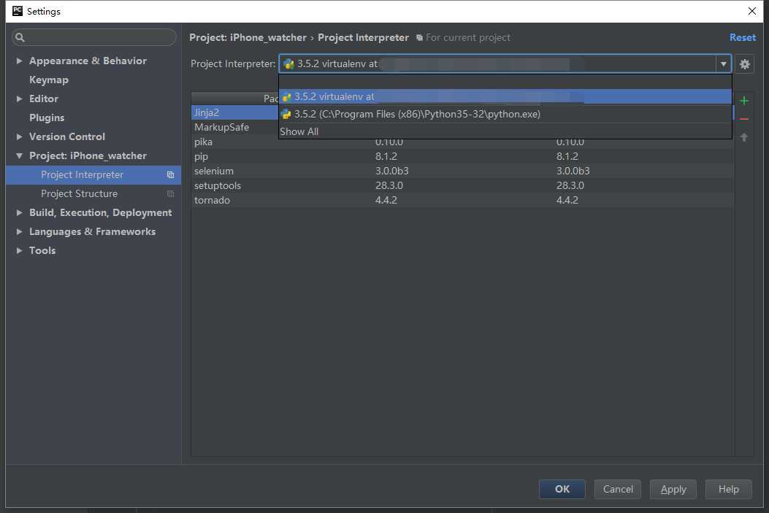Click the interpreter settings gear icon
Image resolution: width=769 pixels, height=513 pixels.
[744, 63]
